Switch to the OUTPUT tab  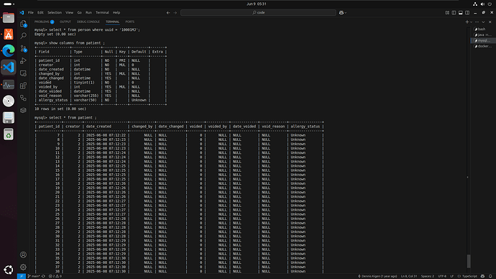[x=65, y=22]
